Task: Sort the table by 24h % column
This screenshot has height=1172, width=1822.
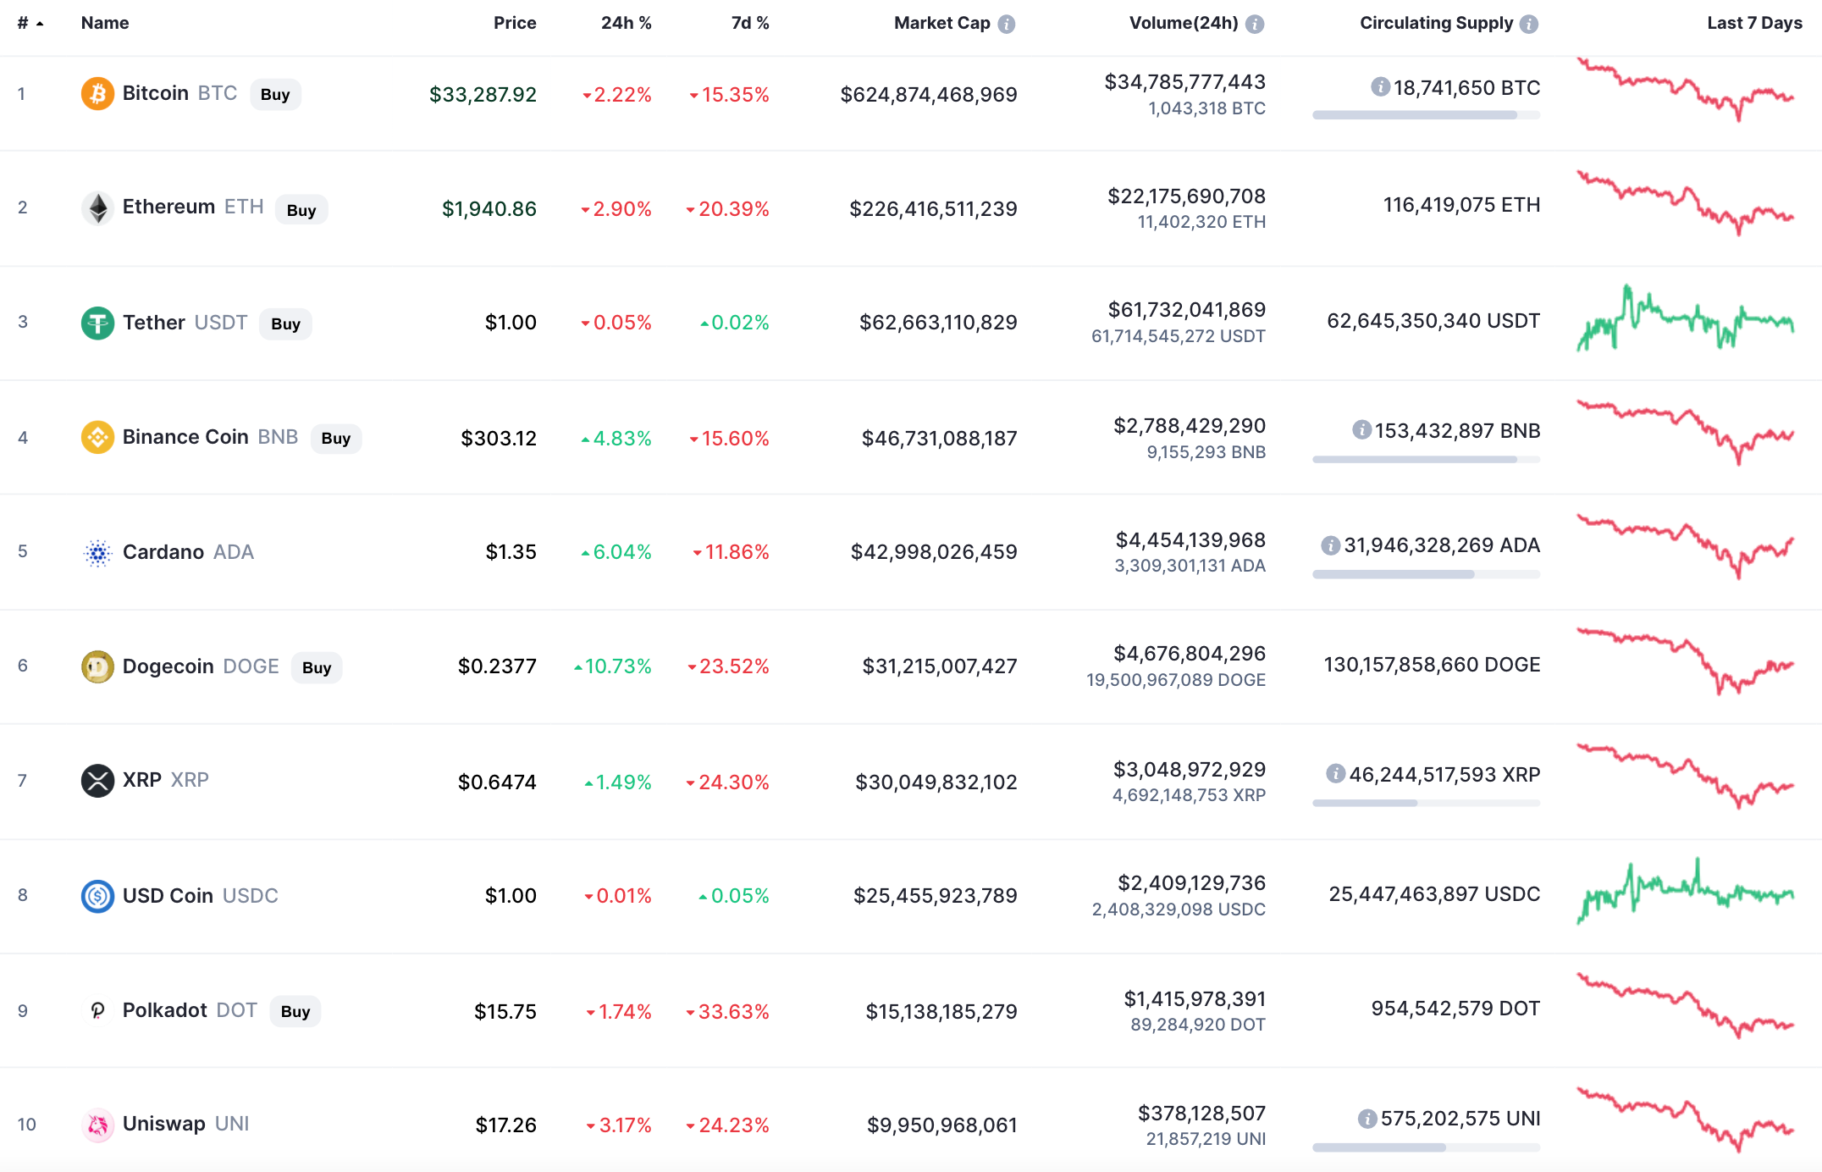Action: point(627,23)
